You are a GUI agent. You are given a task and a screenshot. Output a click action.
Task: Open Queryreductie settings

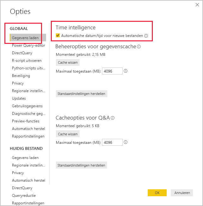(x=24, y=196)
